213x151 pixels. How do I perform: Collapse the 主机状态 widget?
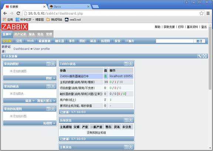(x=131, y=147)
